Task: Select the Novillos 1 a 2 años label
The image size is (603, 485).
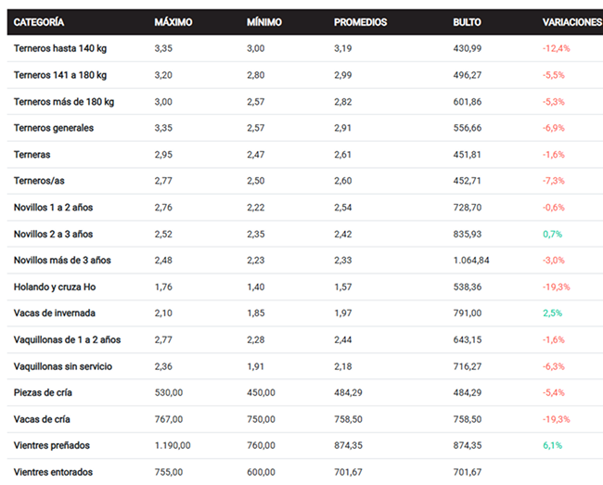Action: click(x=55, y=208)
